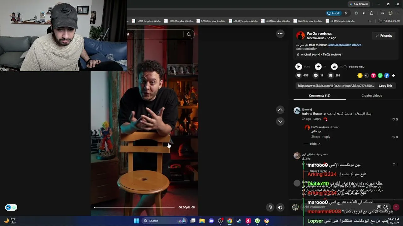This screenshot has height=226, width=403.
Task: Toggle the auto-scroll icon beside the volume
Action: point(270,207)
